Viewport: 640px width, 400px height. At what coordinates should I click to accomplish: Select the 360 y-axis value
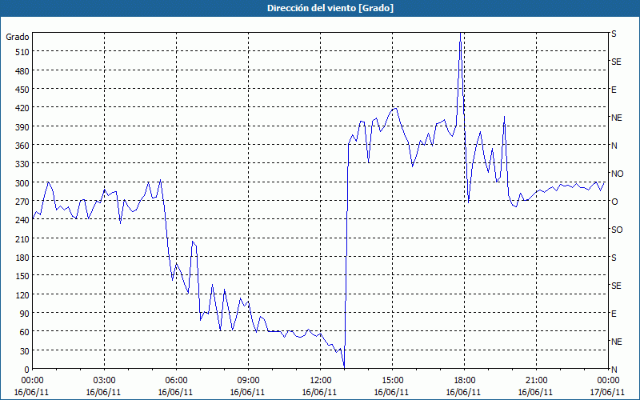pyautogui.click(x=23, y=146)
